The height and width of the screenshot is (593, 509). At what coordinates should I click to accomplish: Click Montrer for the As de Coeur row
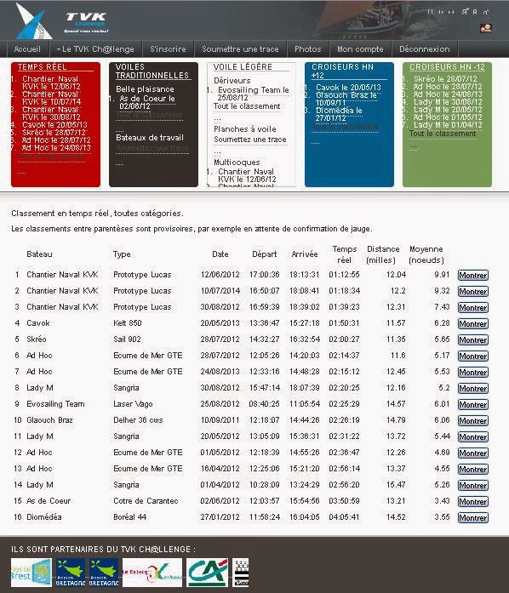point(473,501)
